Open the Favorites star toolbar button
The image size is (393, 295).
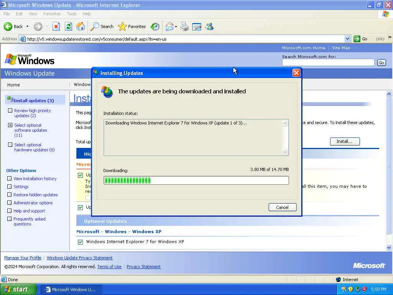pyautogui.click(x=132, y=27)
